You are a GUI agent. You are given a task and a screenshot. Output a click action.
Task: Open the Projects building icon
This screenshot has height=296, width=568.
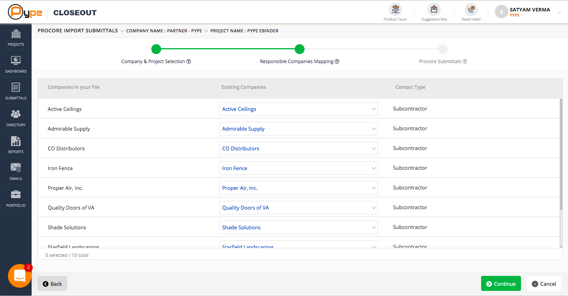pos(16,34)
